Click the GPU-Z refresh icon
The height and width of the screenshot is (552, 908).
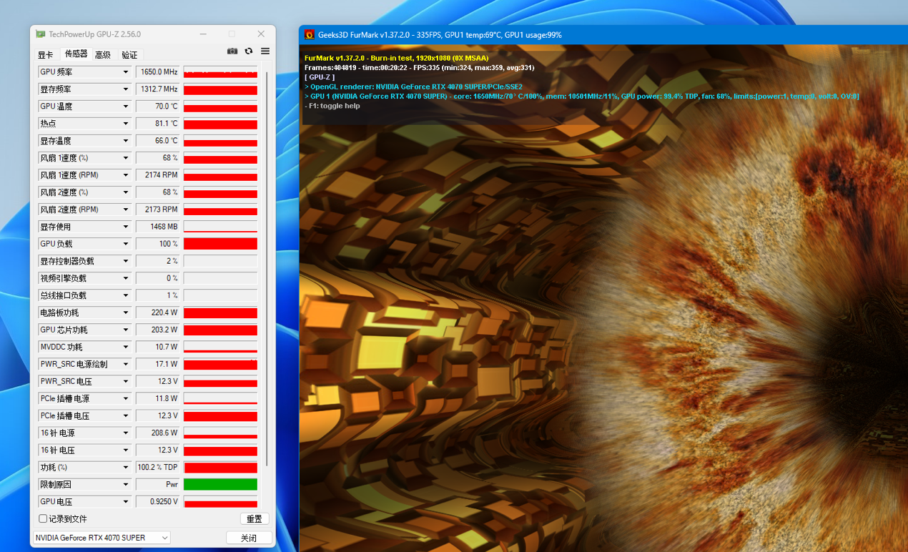click(249, 51)
